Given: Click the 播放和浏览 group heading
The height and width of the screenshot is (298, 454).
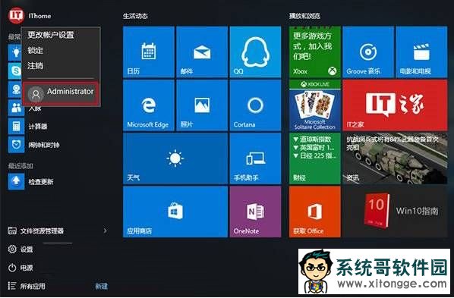Looking at the screenshot, I should pyautogui.click(x=304, y=16).
